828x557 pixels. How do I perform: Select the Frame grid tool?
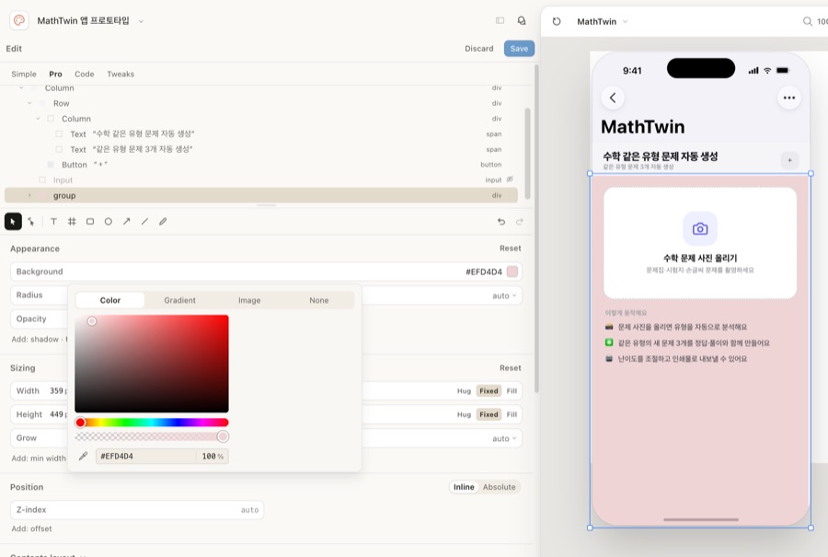click(72, 222)
